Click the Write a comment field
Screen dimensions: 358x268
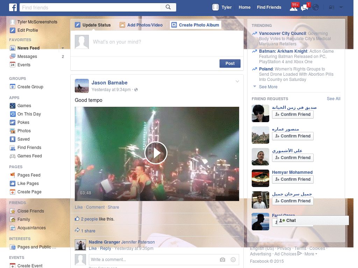153,260
